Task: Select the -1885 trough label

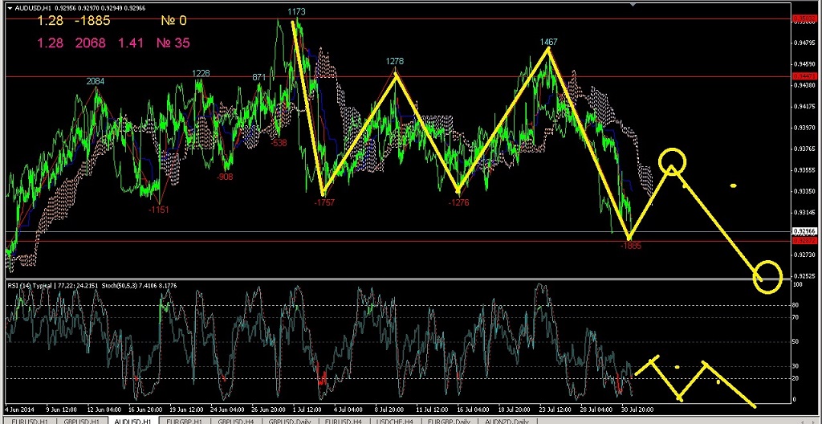Action: pos(631,245)
